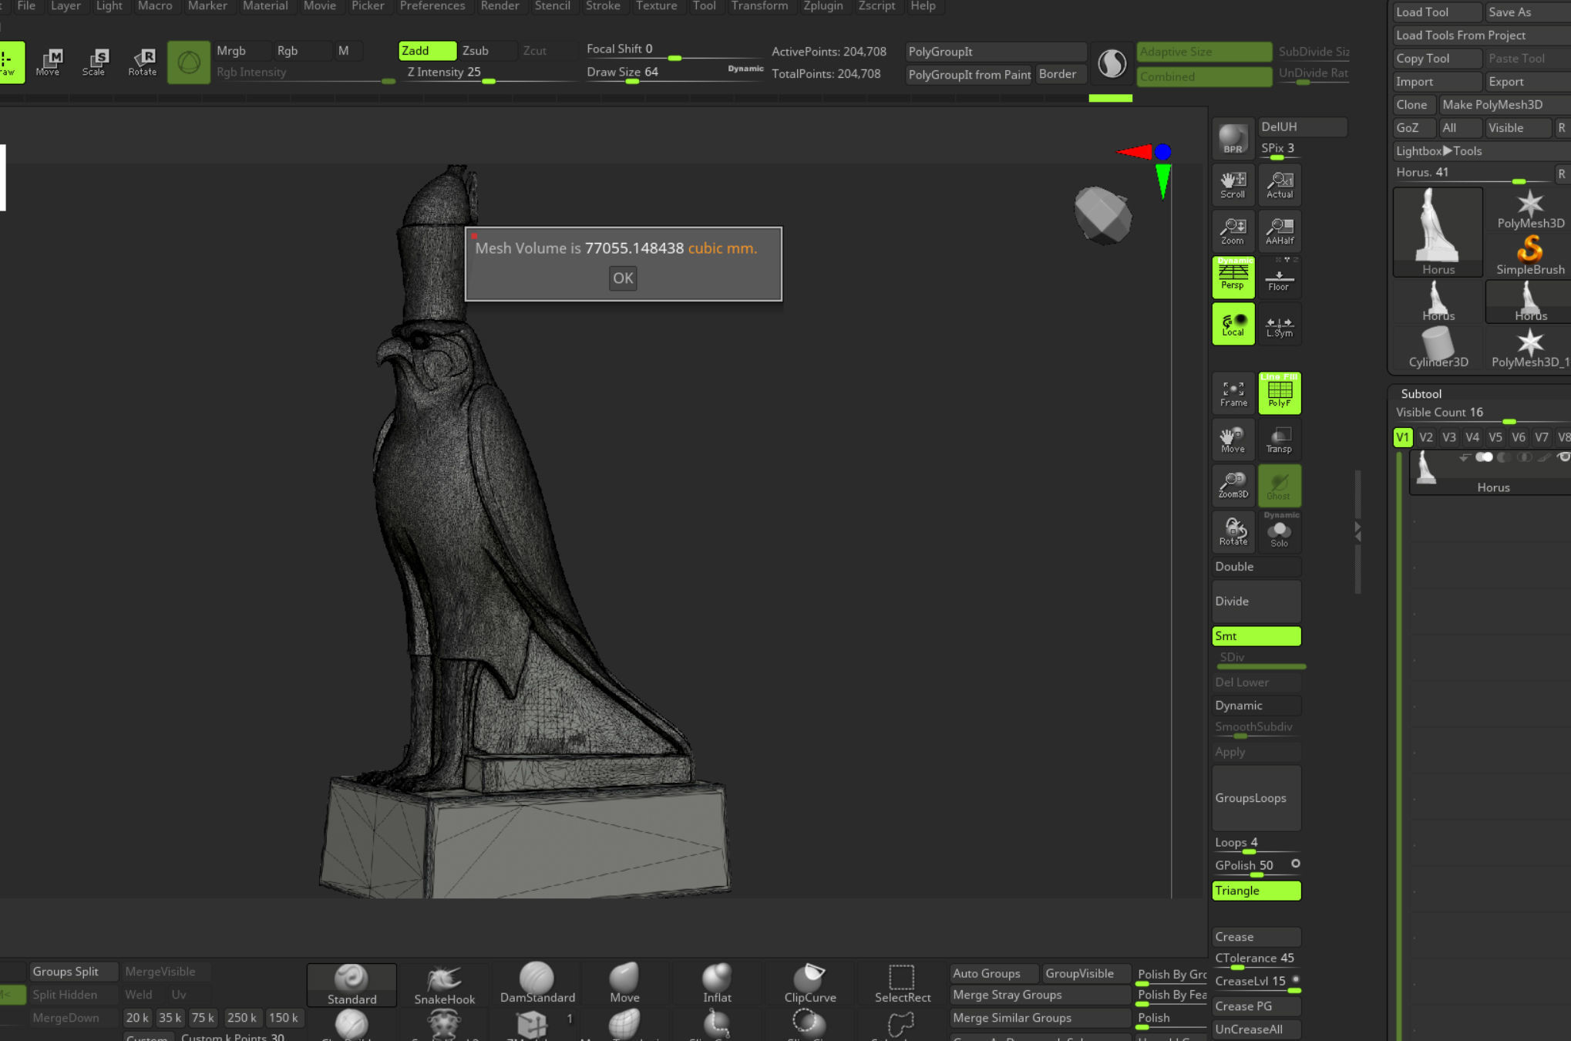Select the Move view icon in right shelf

[1233, 440]
